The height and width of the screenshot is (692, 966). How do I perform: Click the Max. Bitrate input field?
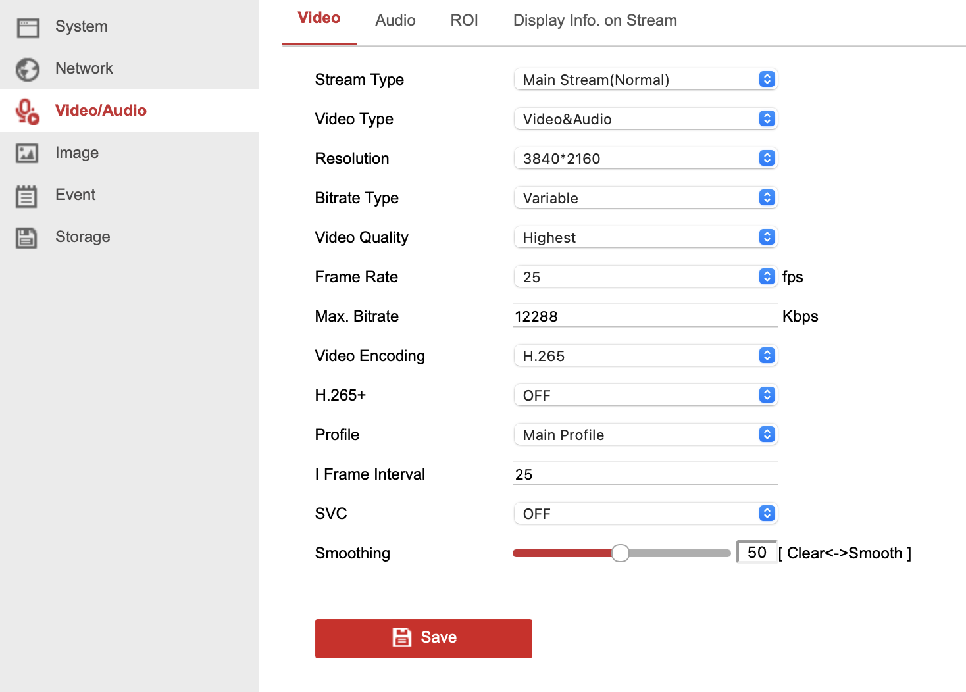(645, 316)
